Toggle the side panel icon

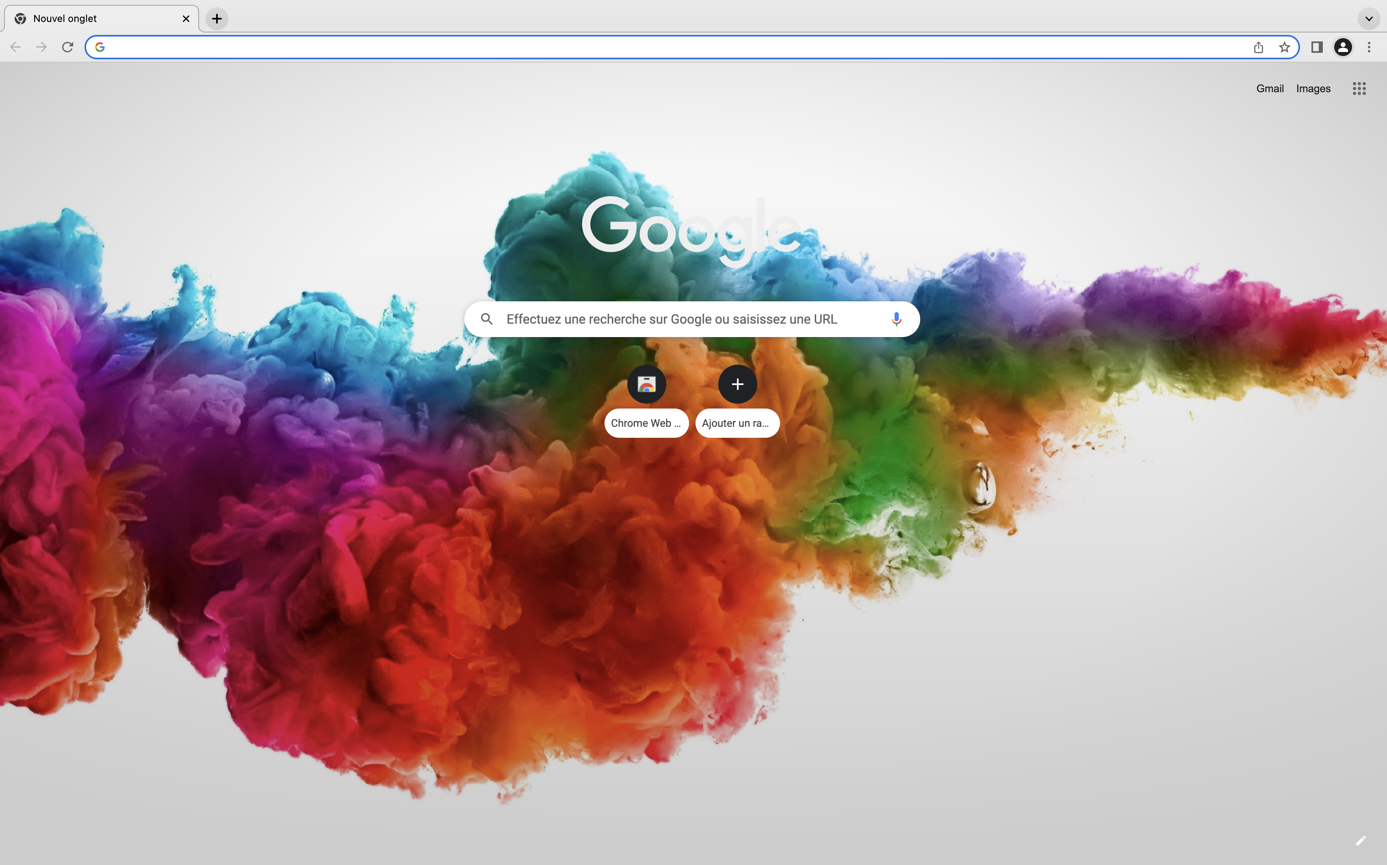pos(1317,47)
